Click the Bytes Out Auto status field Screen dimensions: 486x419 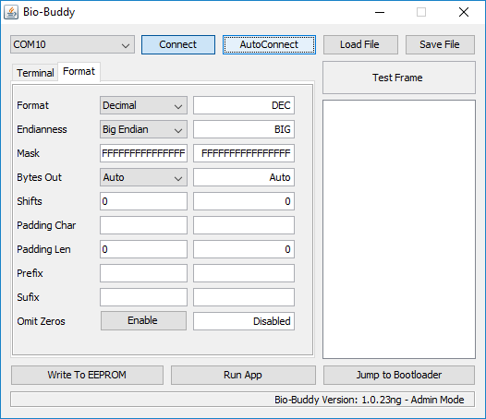click(x=244, y=177)
